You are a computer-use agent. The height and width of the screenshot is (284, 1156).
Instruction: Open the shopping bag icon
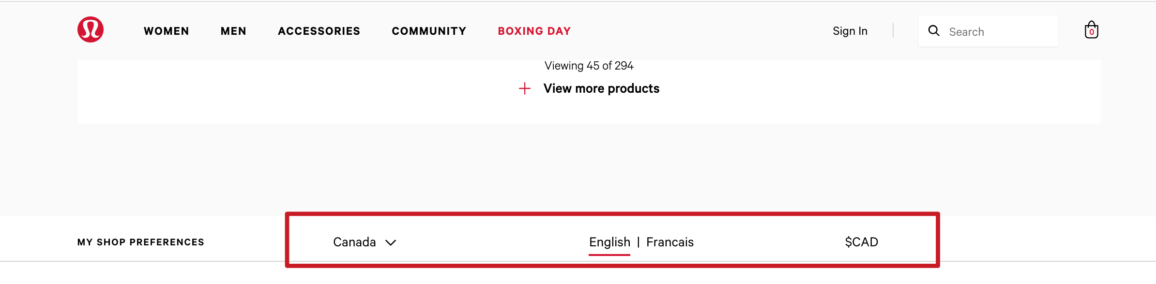(1091, 29)
